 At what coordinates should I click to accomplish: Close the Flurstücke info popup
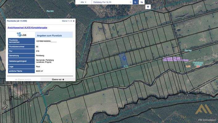click(x=73, y=21)
